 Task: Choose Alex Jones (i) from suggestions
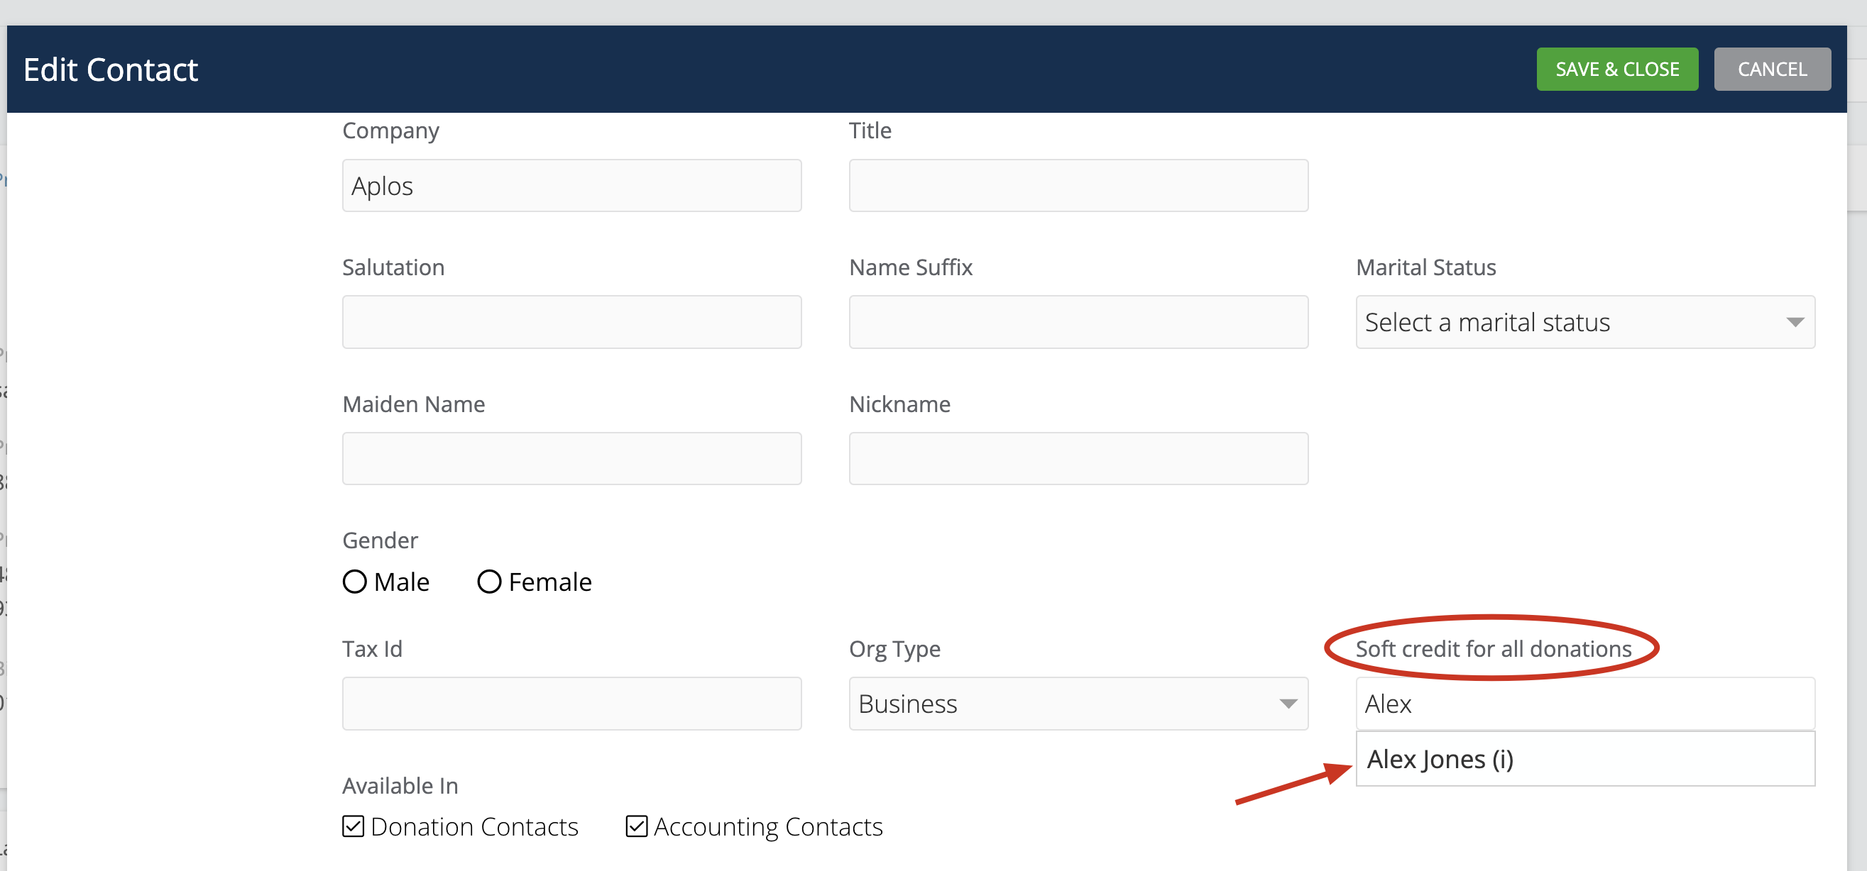click(x=1585, y=759)
